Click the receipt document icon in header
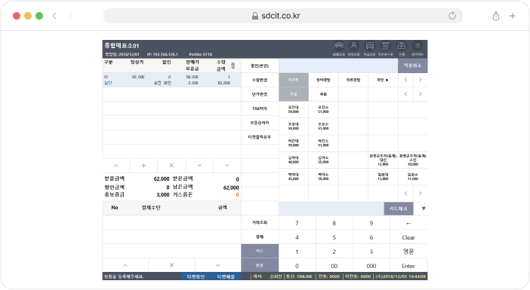Image resolution: width=530 pixels, height=290 pixels. 386,45
